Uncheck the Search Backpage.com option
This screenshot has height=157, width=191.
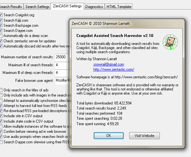(1, 25)
